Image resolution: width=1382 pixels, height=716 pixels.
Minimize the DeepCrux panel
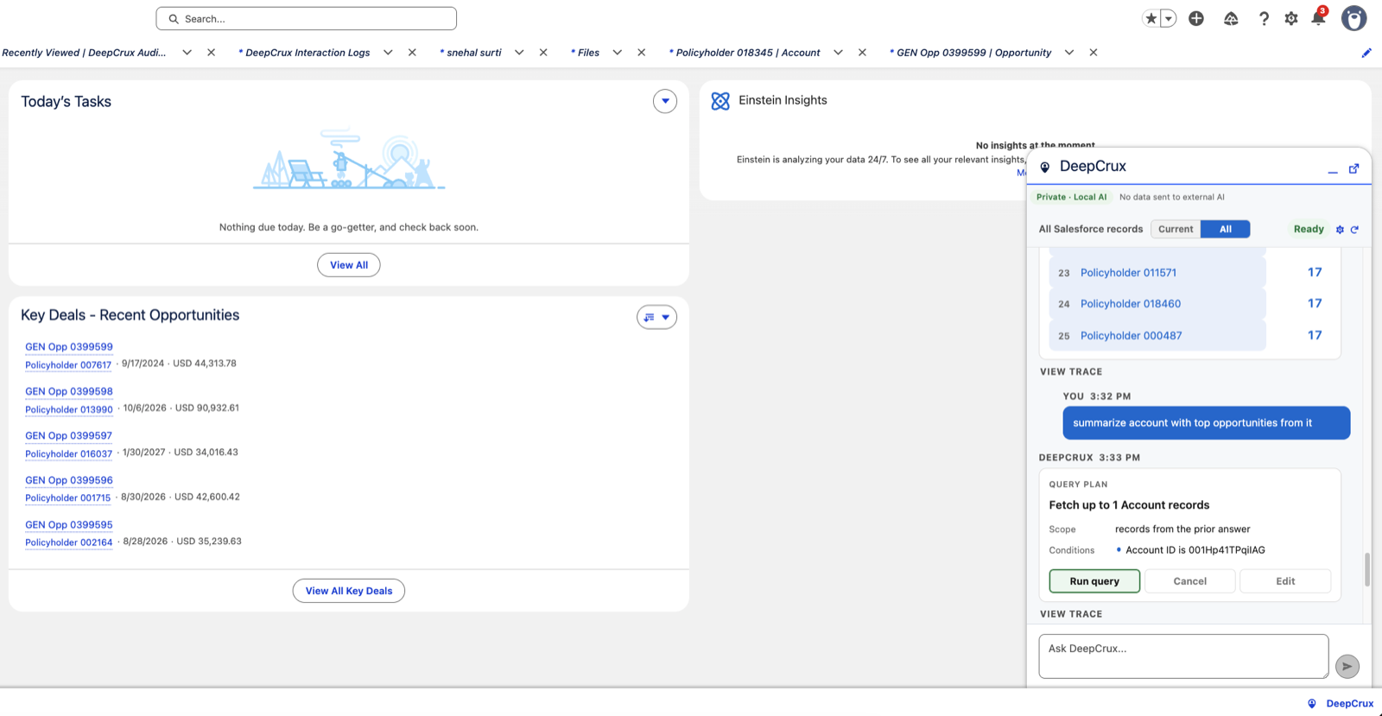pyautogui.click(x=1333, y=170)
